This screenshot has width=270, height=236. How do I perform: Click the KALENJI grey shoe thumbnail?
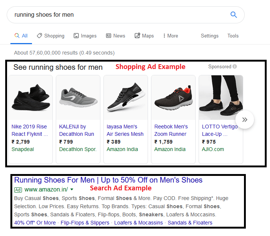click(x=78, y=97)
